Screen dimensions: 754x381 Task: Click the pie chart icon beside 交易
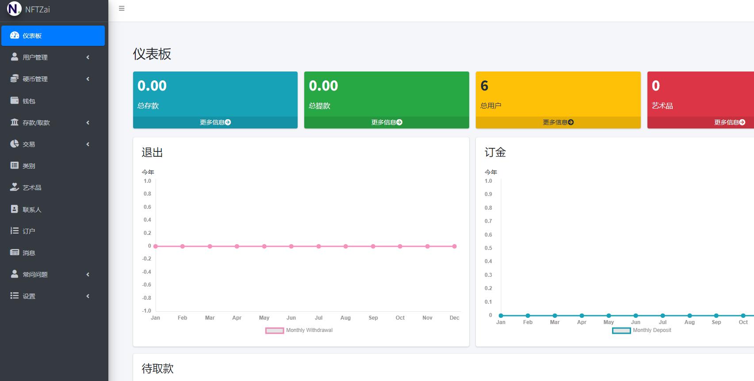point(15,144)
